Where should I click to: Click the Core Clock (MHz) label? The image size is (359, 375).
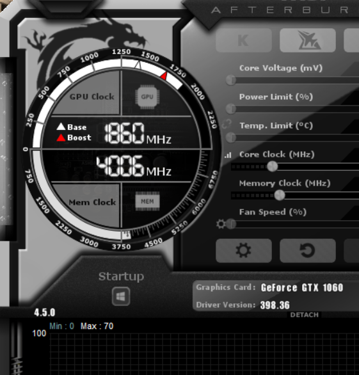pos(277,154)
